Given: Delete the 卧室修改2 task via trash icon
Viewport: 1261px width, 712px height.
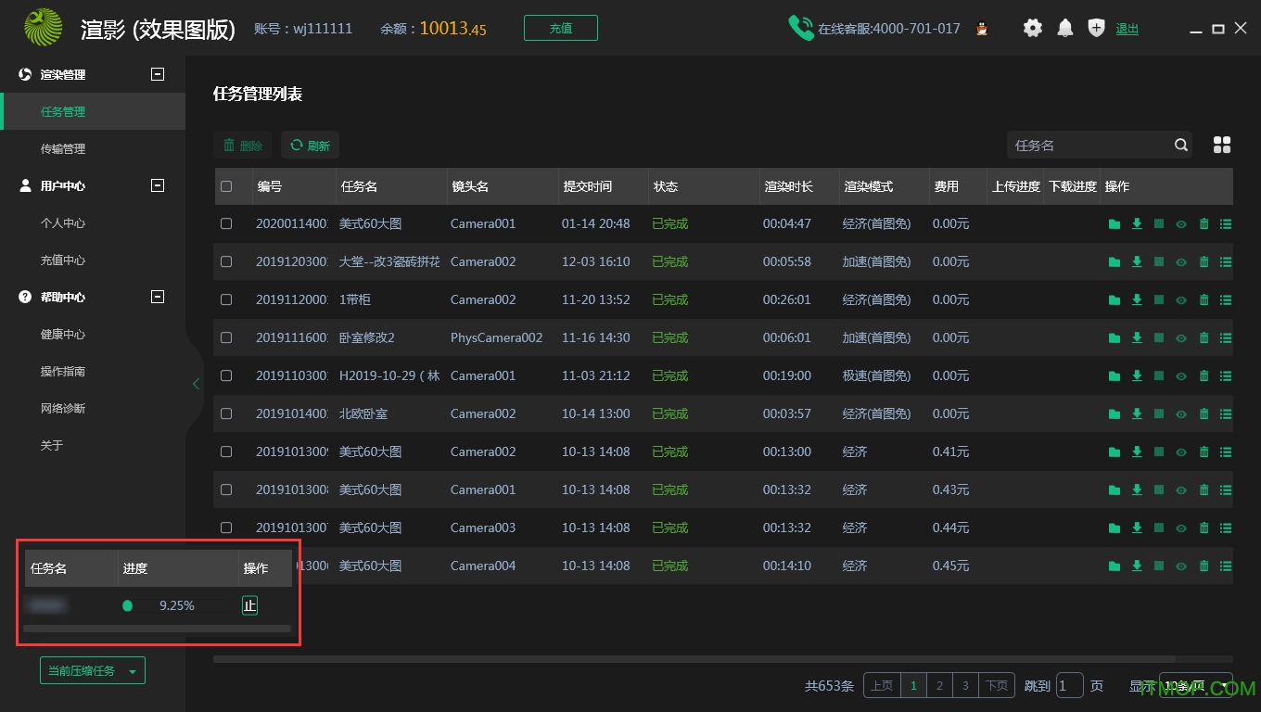Looking at the screenshot, I should (1204, 338).
